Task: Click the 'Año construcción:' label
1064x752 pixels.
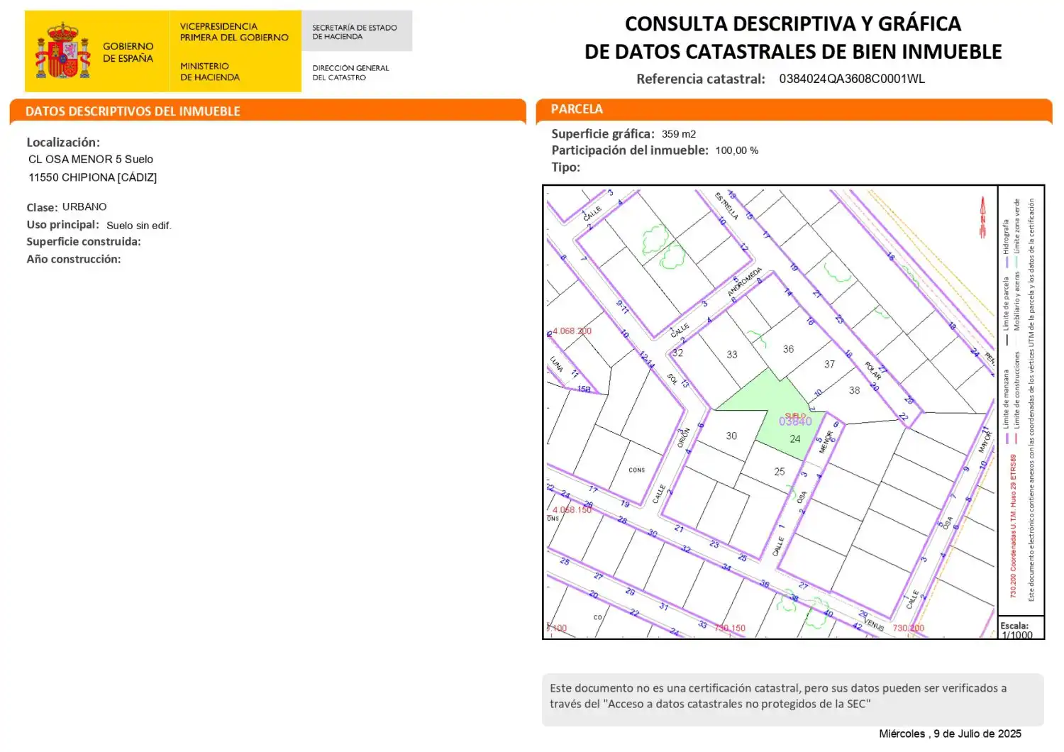Action: [74, 260]
